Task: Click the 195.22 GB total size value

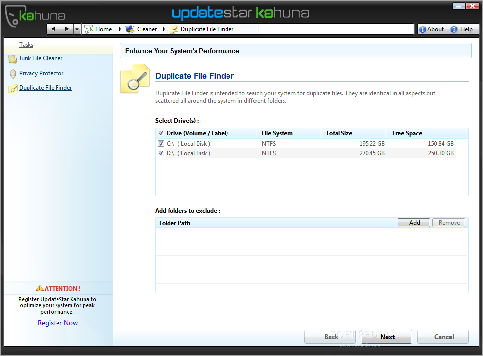Action: point(372,143)
